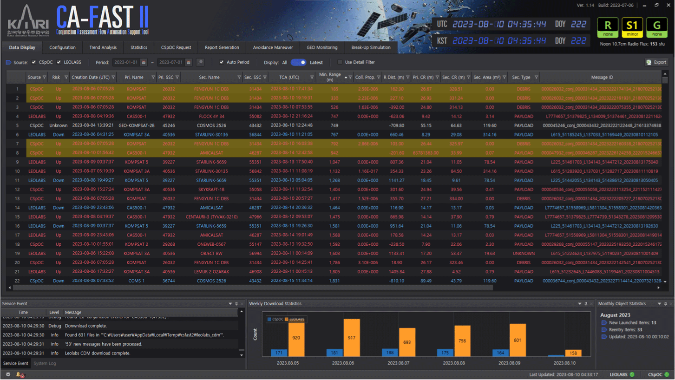Click the S1 minor space weather indicator

click(632, 27)
